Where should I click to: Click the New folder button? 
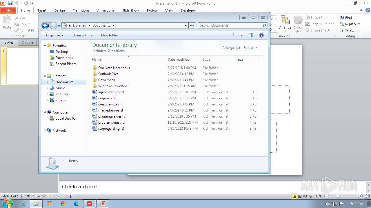[x=110, y=35]
